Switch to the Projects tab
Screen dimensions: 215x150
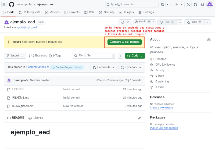[72, 12]
